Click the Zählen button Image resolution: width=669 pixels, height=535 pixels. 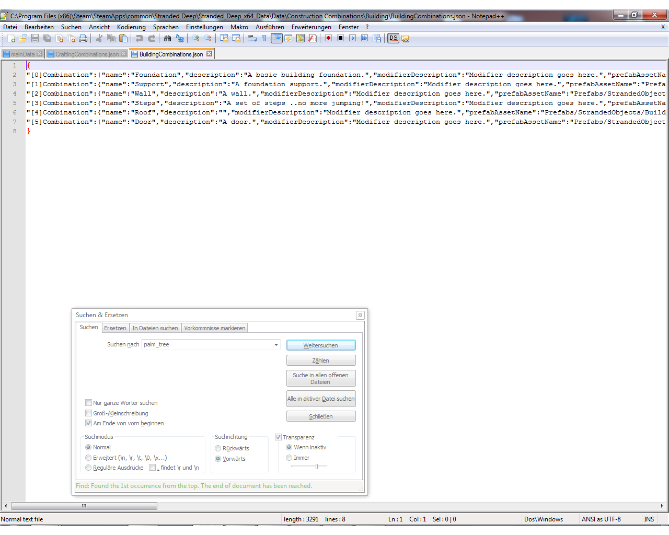321,360
